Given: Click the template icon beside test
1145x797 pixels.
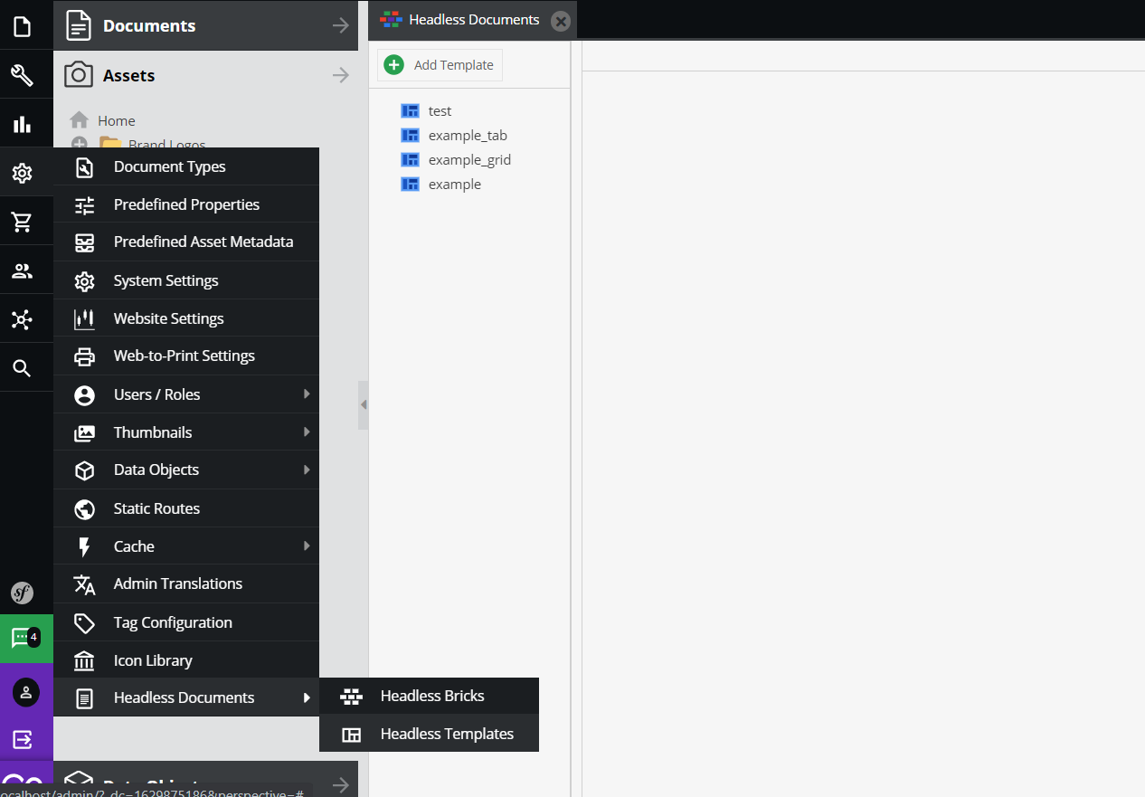Looking at the screenshot, I should point(410,110).
